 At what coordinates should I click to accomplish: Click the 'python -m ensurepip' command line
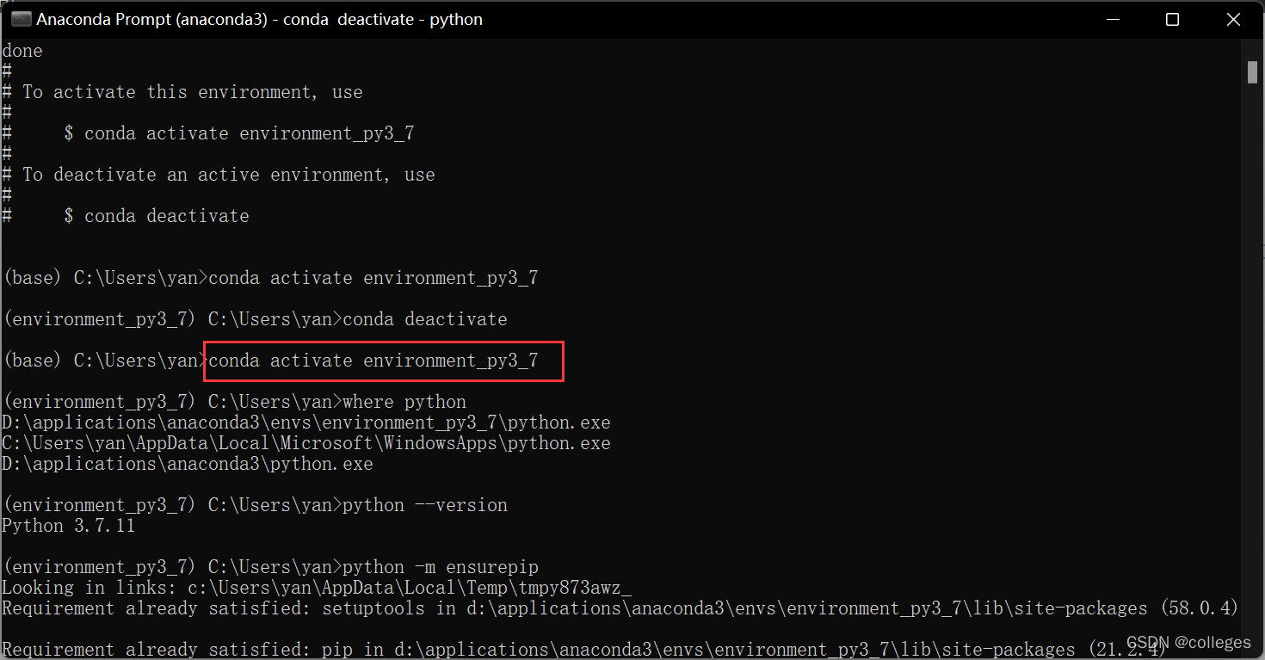(271, 567)
